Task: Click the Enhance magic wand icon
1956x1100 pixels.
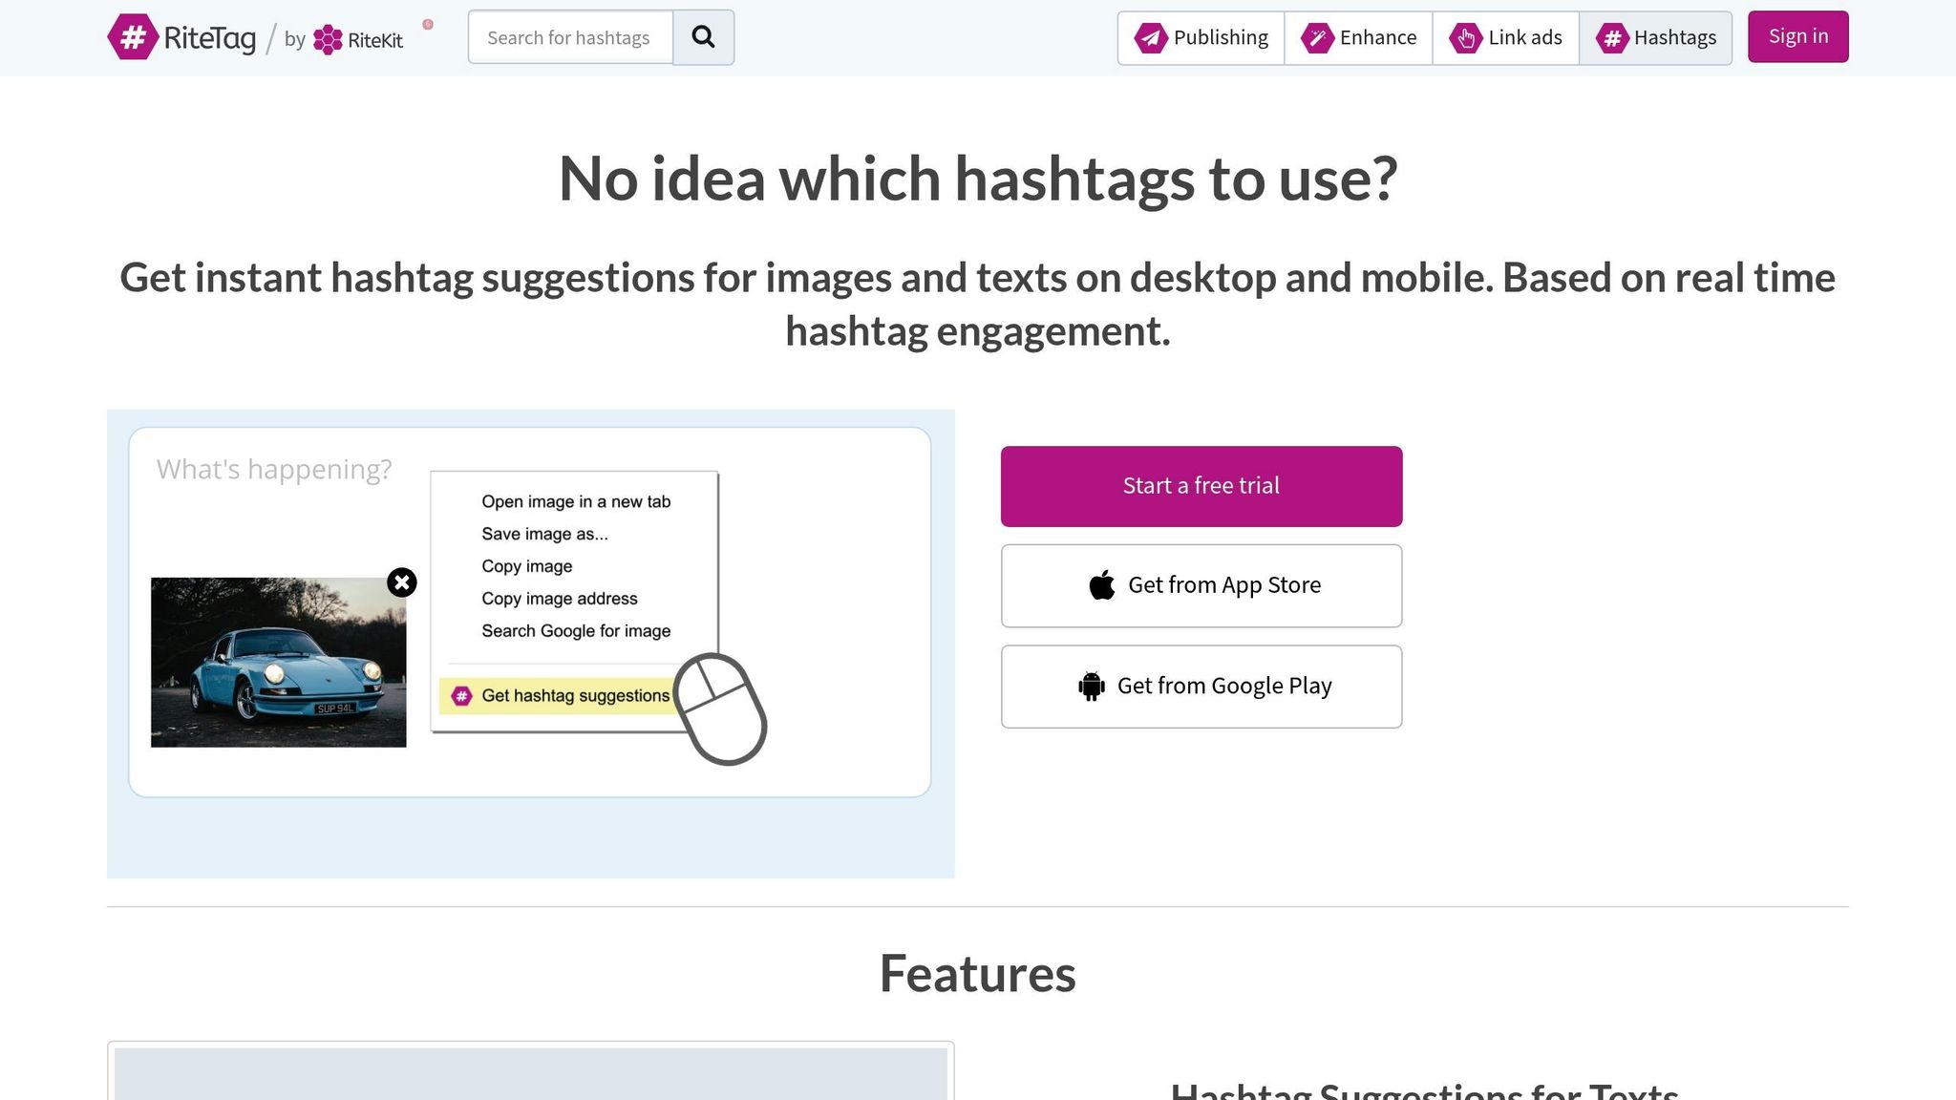Action: point(1316,38)
